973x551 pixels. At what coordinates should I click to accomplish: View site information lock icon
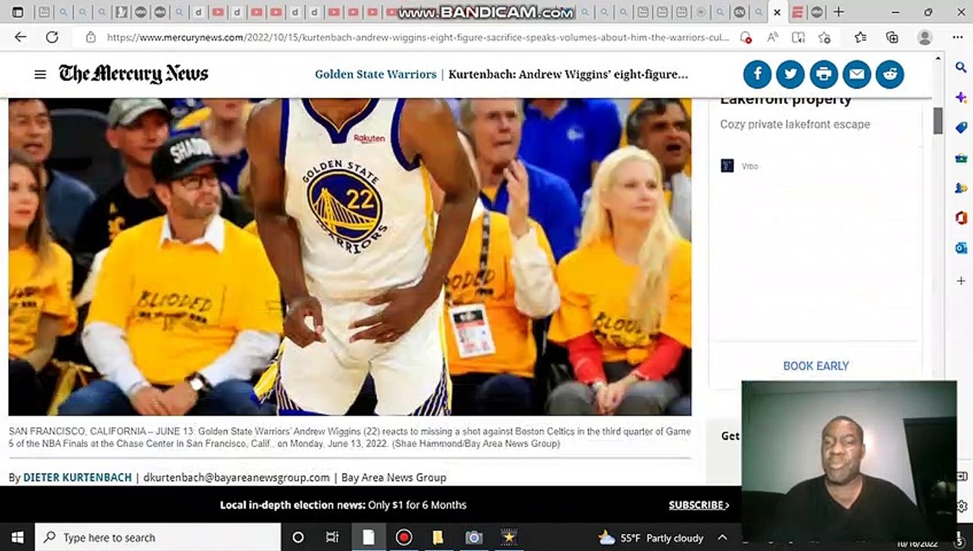pyautogui.click(x=91, y=37)
